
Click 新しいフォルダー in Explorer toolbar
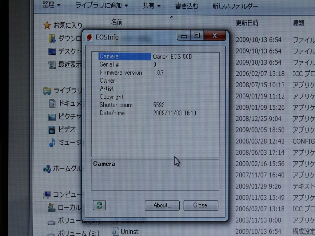point(235,6)
